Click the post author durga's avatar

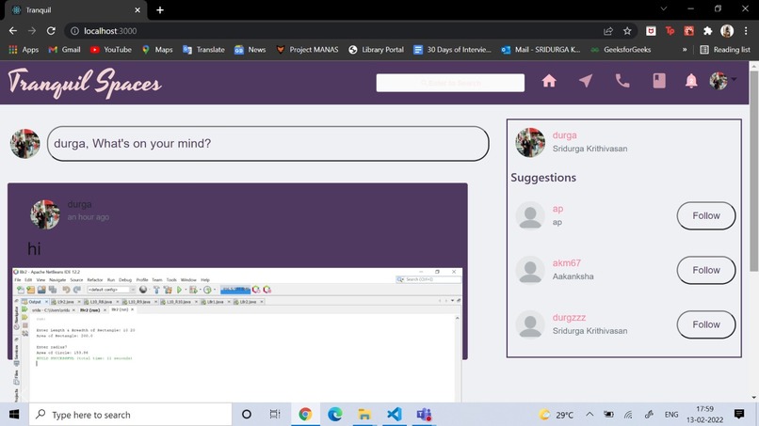coord(45,214)
